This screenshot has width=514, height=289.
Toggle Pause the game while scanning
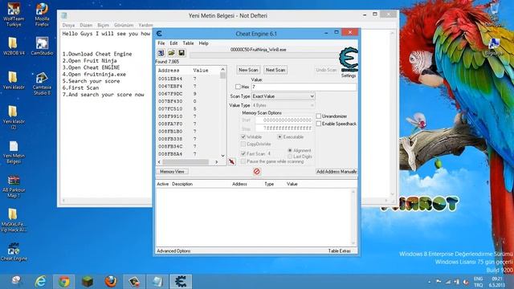[243, 161]
